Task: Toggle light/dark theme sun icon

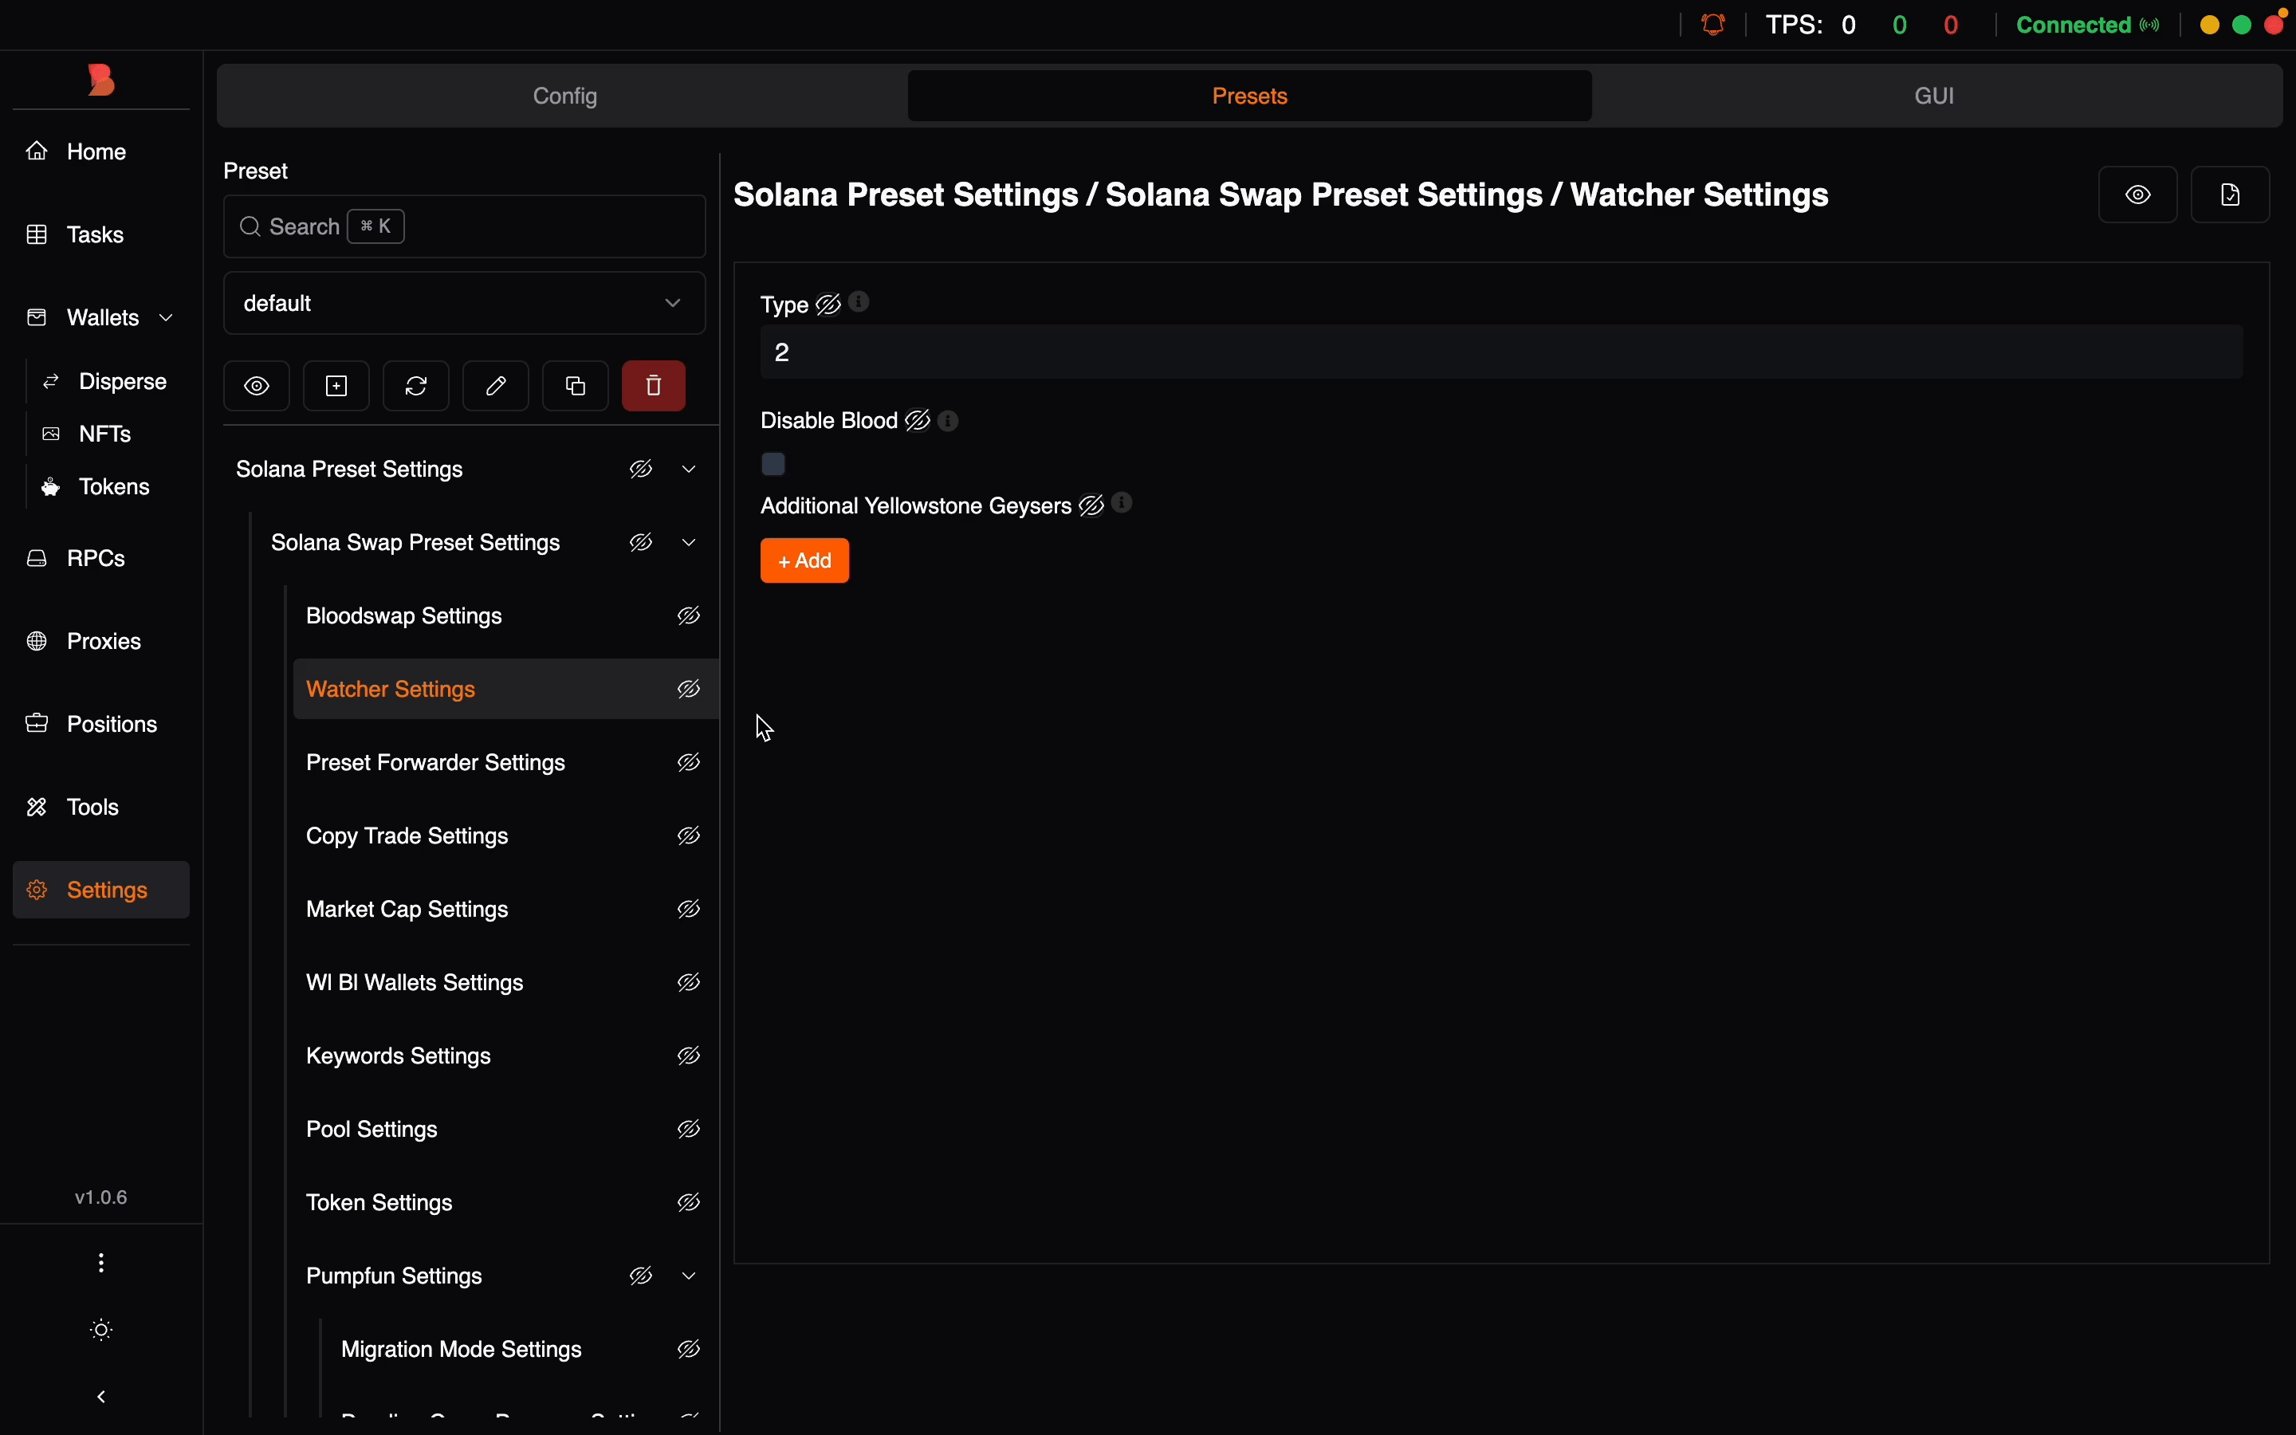Action: point(101,1331)
